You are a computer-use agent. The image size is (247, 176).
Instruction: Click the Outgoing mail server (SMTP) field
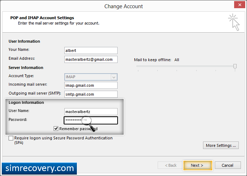[91, 94]
